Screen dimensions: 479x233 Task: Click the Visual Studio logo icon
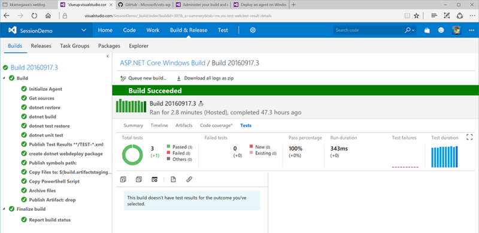12,31
